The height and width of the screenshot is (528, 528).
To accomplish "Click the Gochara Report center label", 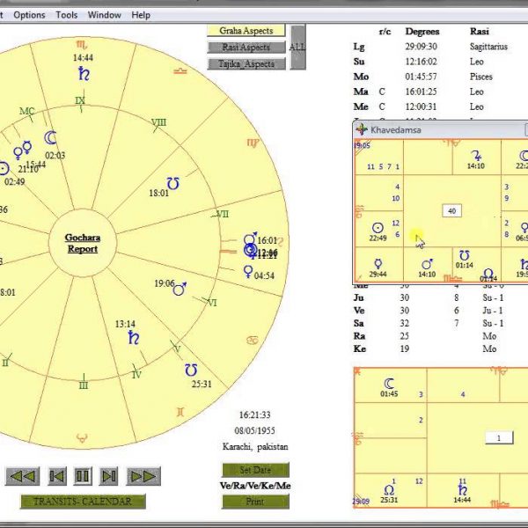I will [x=82, y=243].
